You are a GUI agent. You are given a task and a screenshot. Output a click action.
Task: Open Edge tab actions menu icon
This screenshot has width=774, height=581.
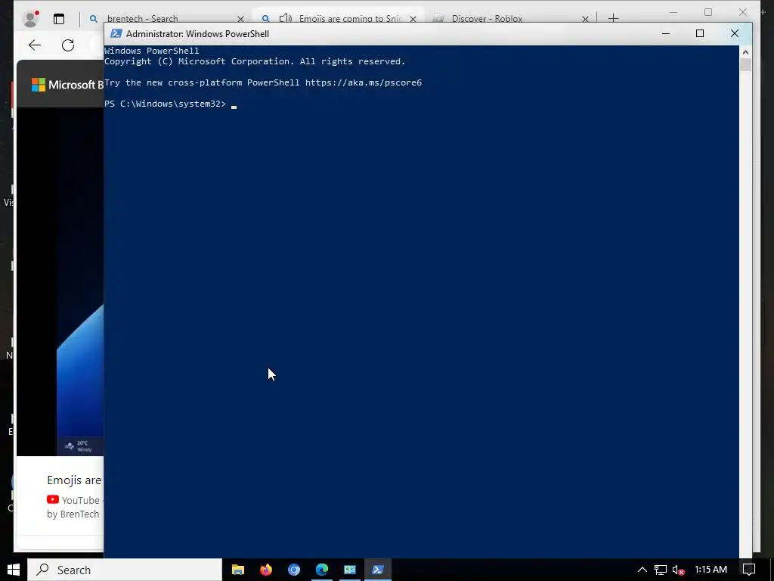(59, 19)
